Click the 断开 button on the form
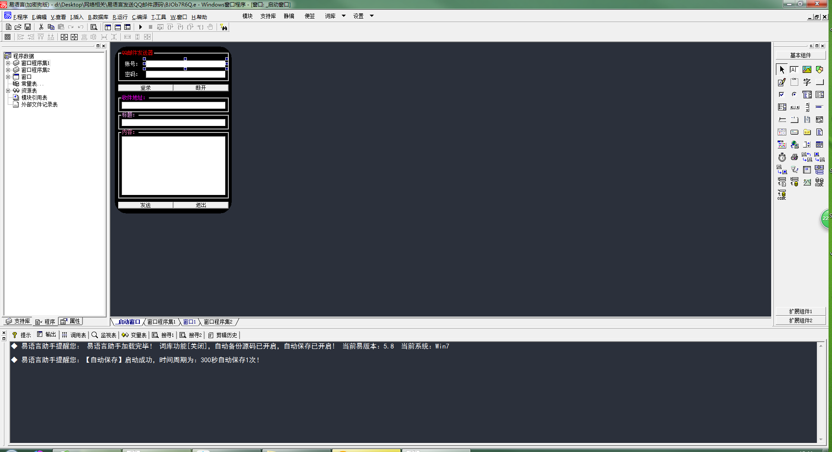Image resolution: width=832 pixels, height=452 pixels. [x=201, y=88]
